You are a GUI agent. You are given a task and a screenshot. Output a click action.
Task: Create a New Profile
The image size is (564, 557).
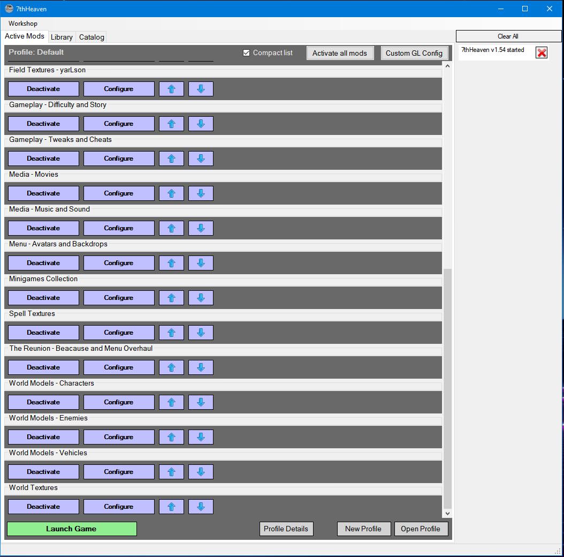[364, 529]
